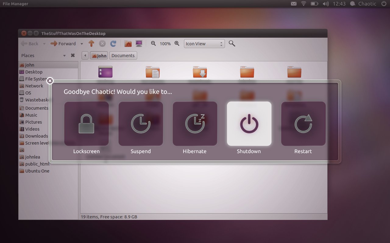390x243 pixels.
Task: Click the File Manager panel title
Action: coord(16,4)
